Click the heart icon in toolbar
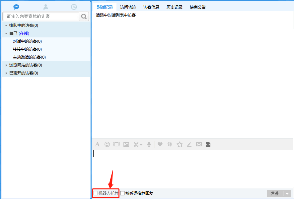This screenshot has height=199, width=294. (x=160, y=144)
